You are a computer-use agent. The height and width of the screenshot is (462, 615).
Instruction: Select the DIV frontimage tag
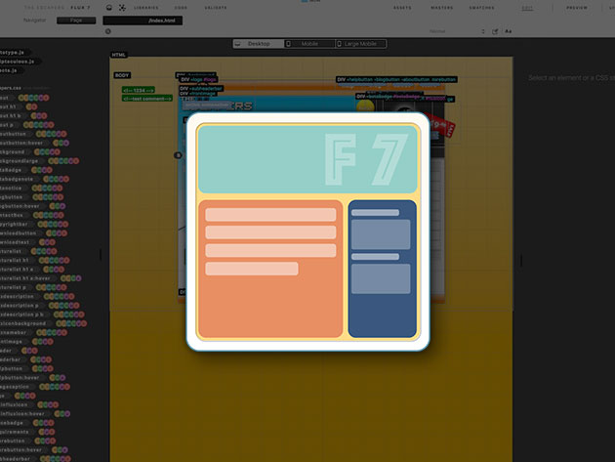pos(197,94)
